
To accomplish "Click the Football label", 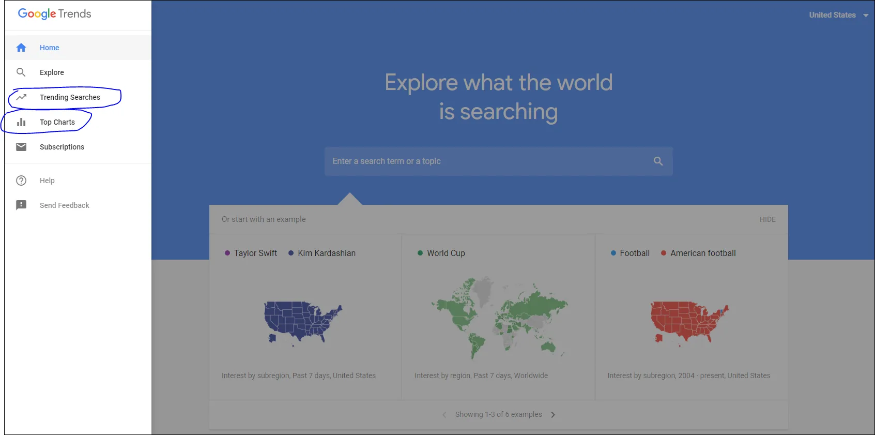I will point(635,253).
